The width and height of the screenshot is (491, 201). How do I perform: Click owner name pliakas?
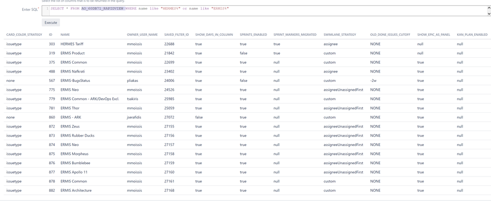[133, 80]
